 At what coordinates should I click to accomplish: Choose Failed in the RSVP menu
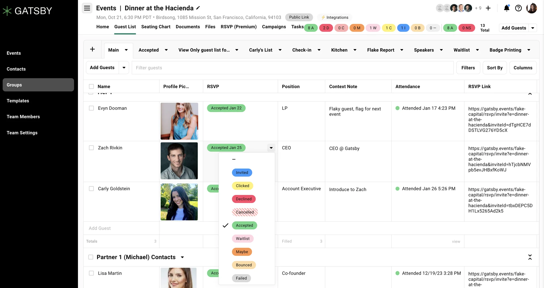[x=241, y=278]
